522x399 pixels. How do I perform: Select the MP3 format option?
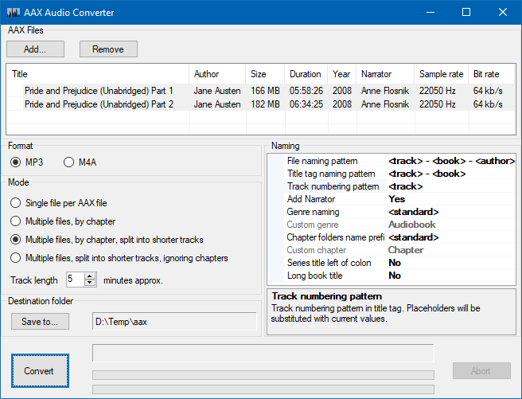pos(16,162)
